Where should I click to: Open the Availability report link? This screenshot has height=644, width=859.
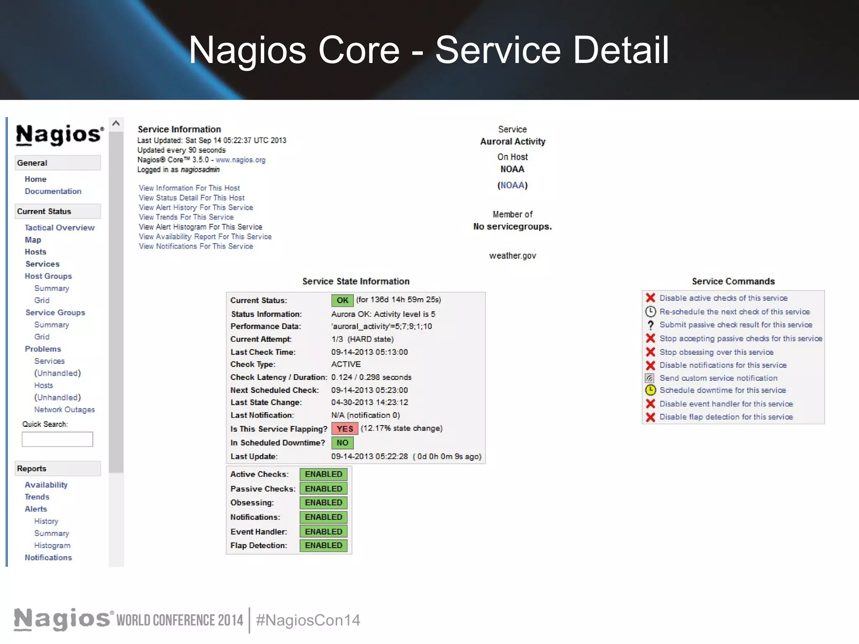(x=46, y=485)
